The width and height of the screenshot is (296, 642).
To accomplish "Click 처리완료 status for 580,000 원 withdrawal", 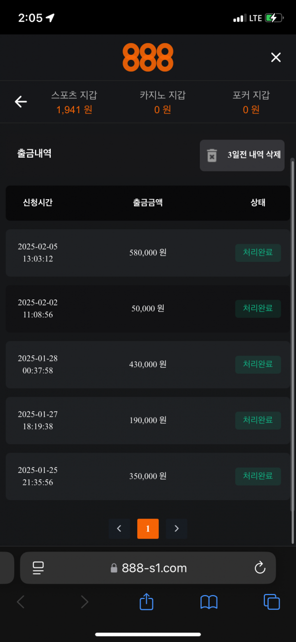I will click(x=258, y=253).
